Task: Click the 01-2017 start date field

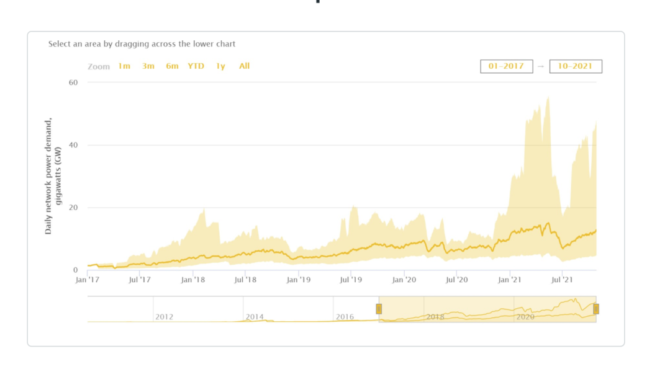Action: point(505,66)
